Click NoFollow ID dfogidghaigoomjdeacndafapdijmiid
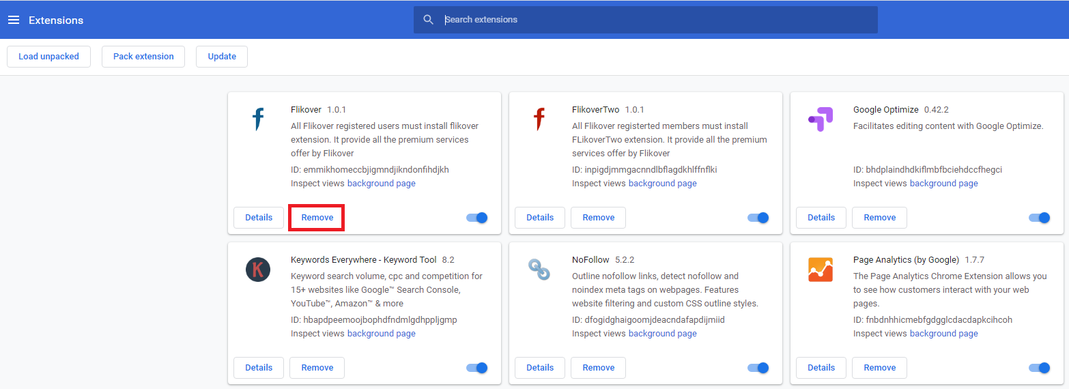Image resolution: width=1069 pixels, height=389 pixels. click(648, 320)
